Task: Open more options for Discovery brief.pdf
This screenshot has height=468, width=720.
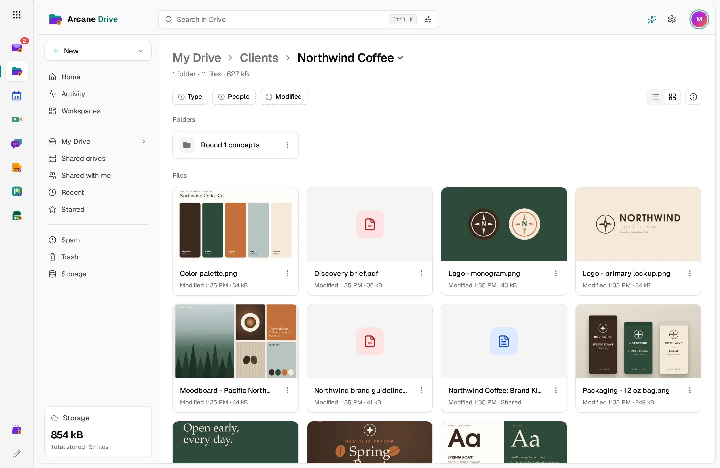Action: click(x=421, y=273)
